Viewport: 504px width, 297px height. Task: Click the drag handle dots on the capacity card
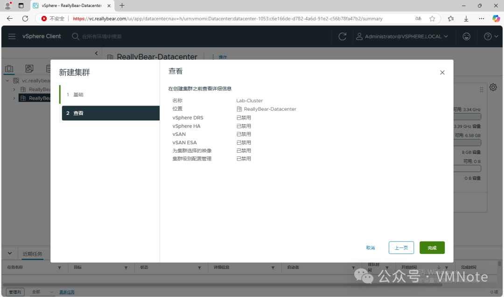point(482,90)
